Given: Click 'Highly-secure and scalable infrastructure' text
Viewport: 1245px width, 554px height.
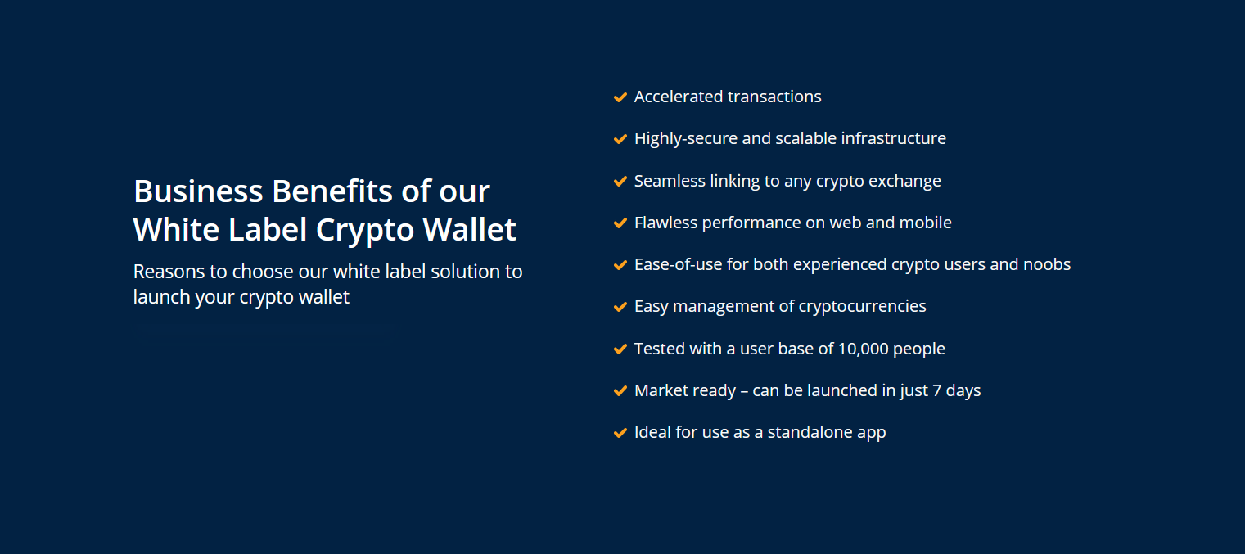Looking at the screenshot, I should (x=790, y=138).
